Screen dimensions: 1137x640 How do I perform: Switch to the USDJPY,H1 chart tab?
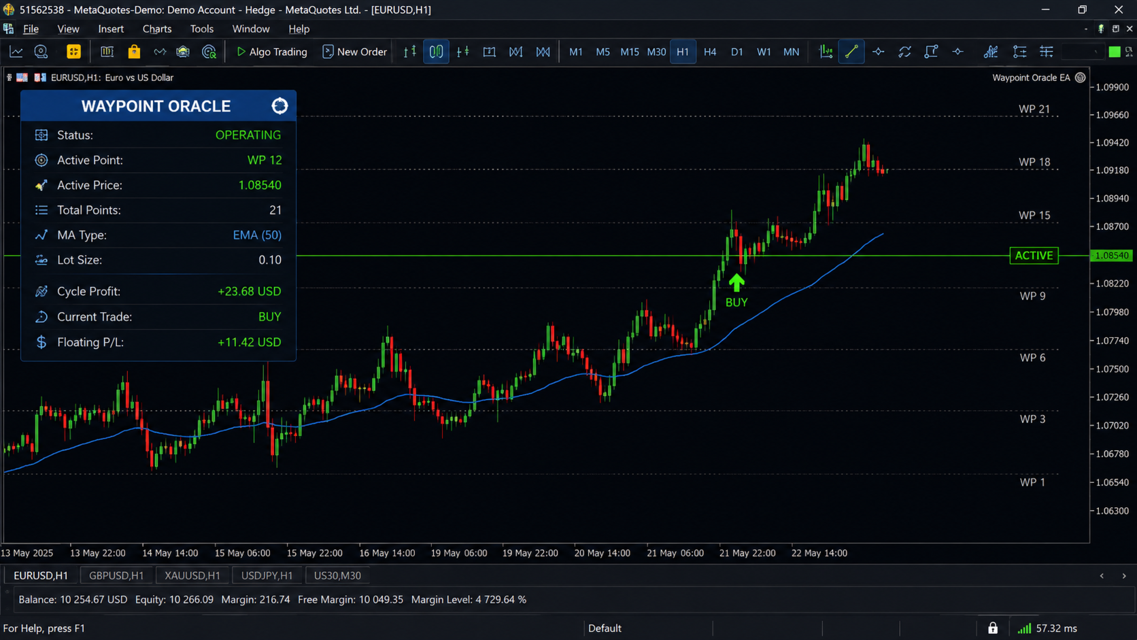pos(267,575)
